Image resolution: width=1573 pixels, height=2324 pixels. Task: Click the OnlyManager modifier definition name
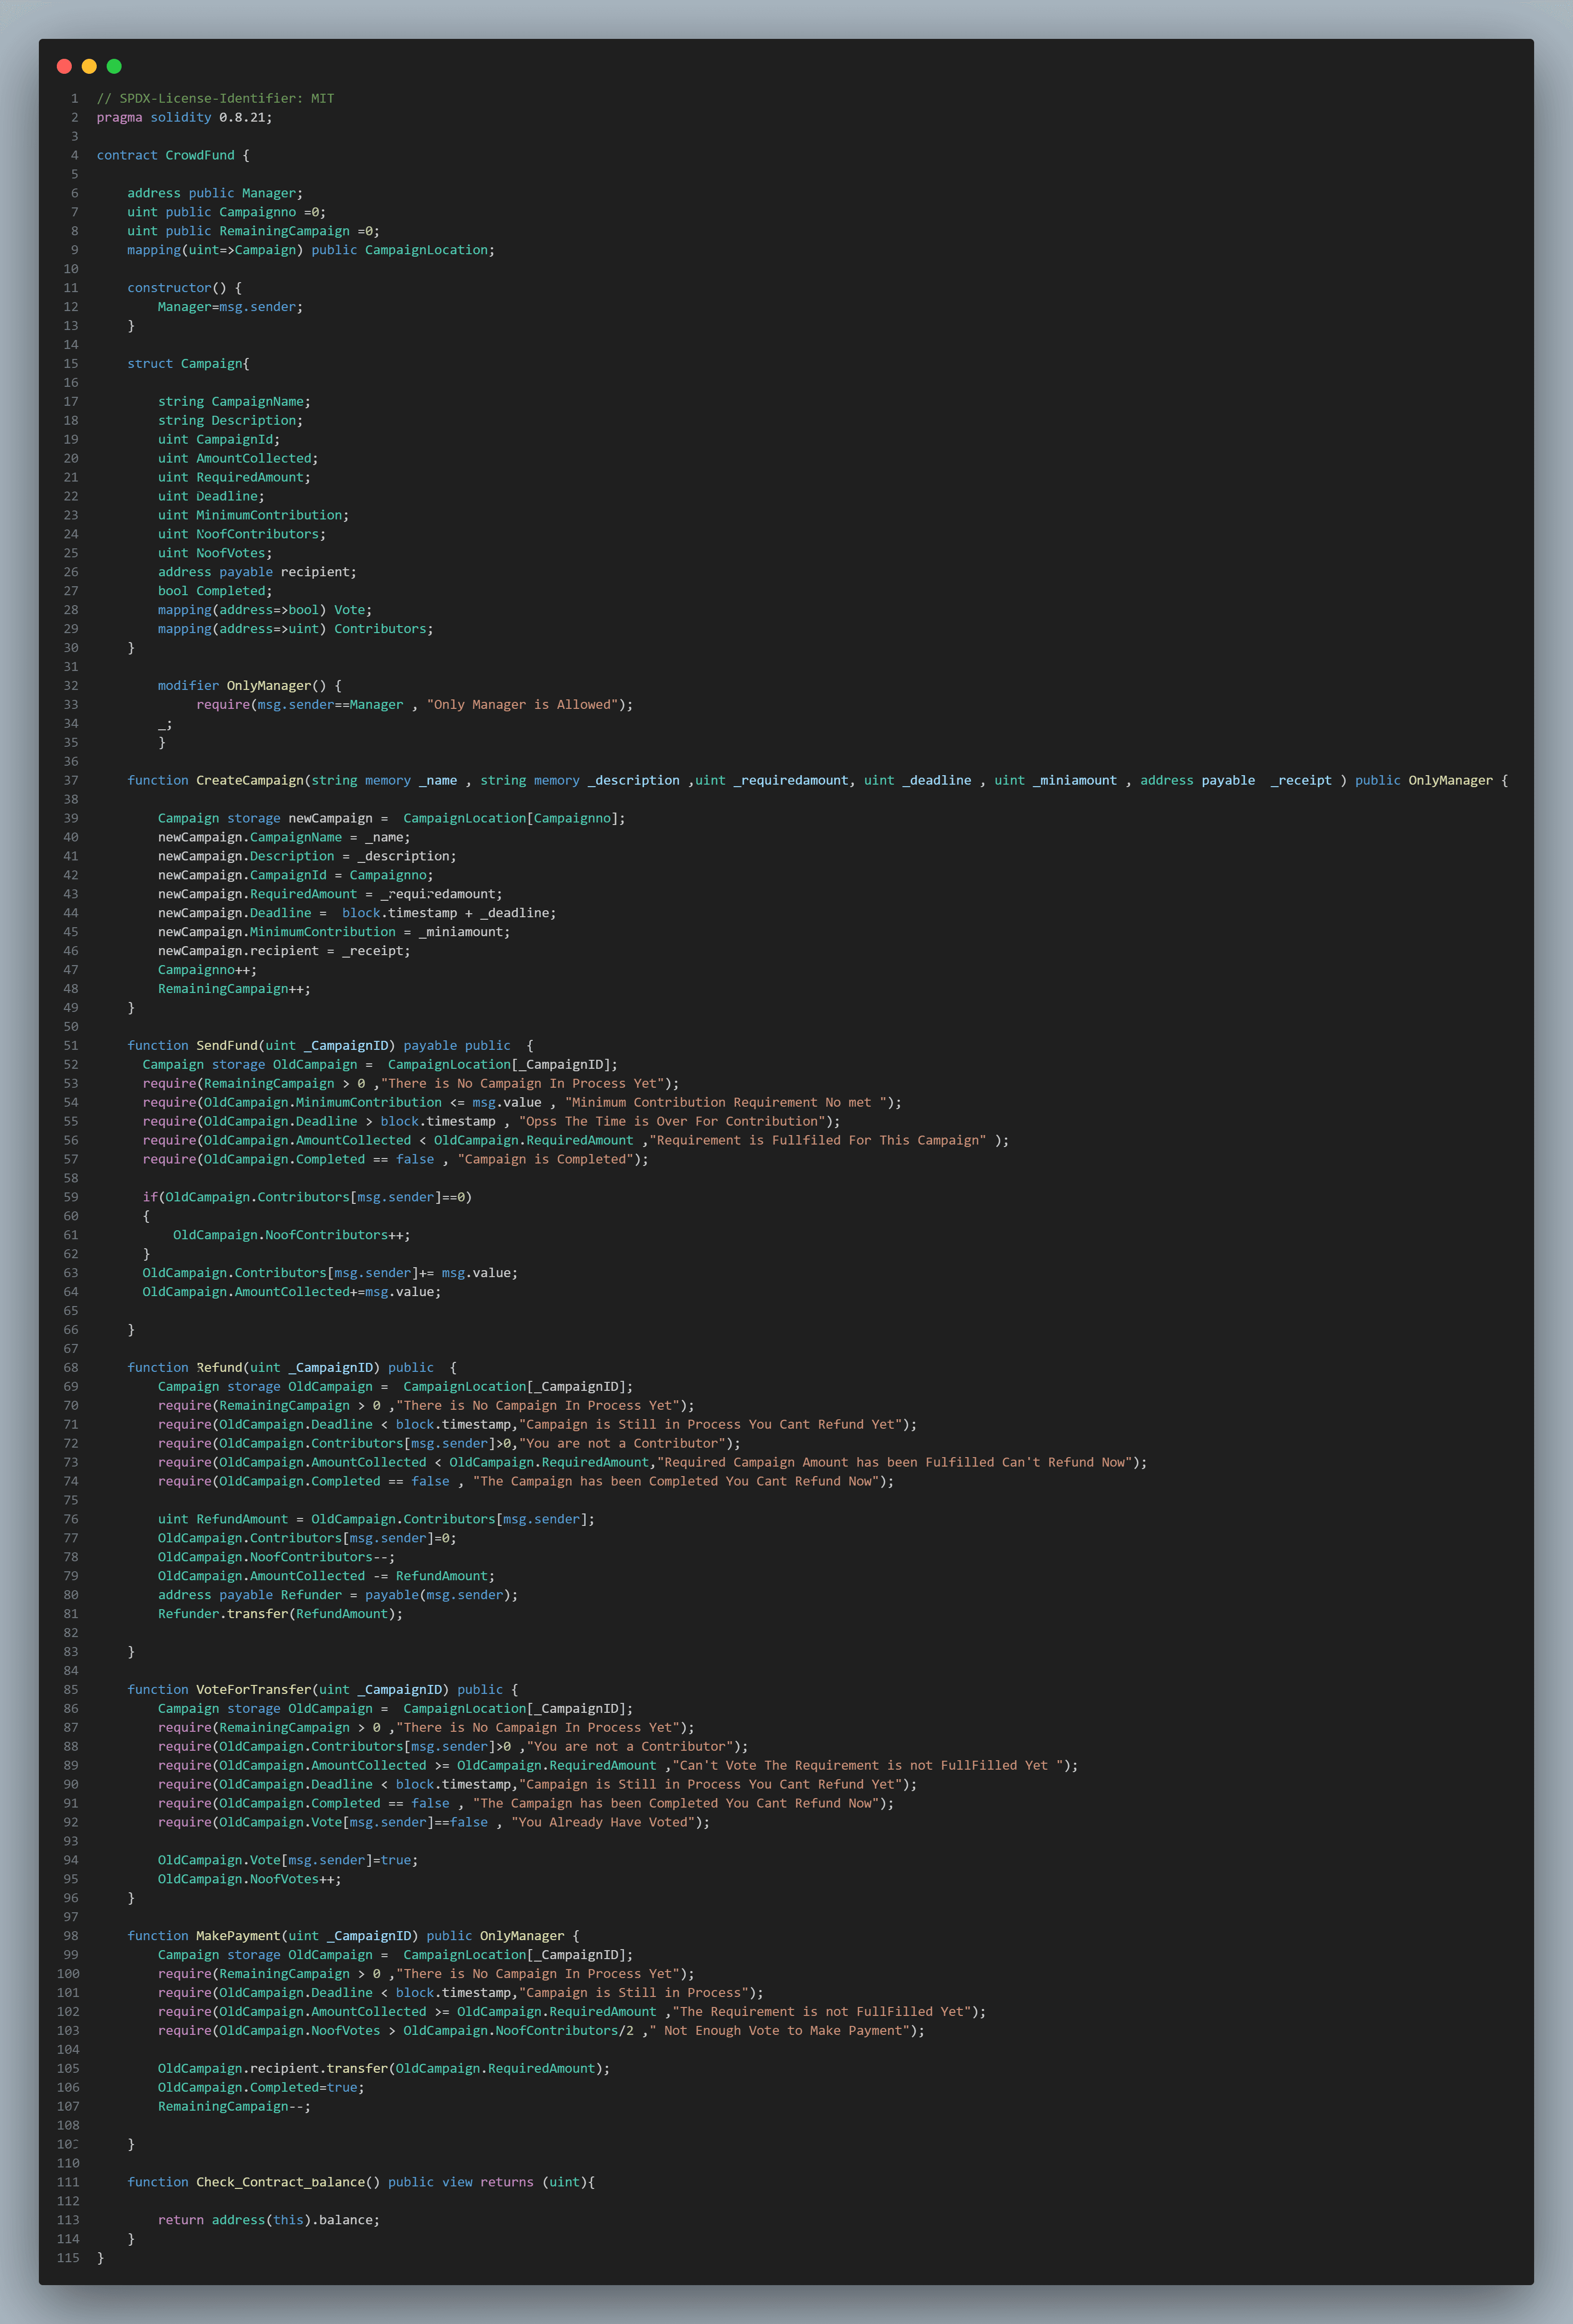pos(269,685)
